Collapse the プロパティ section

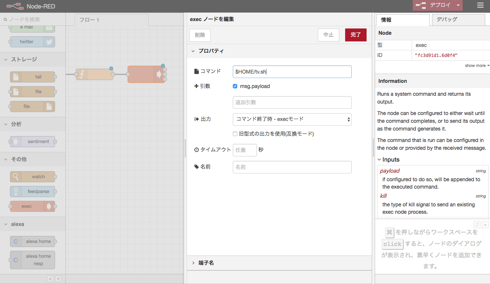279,51
